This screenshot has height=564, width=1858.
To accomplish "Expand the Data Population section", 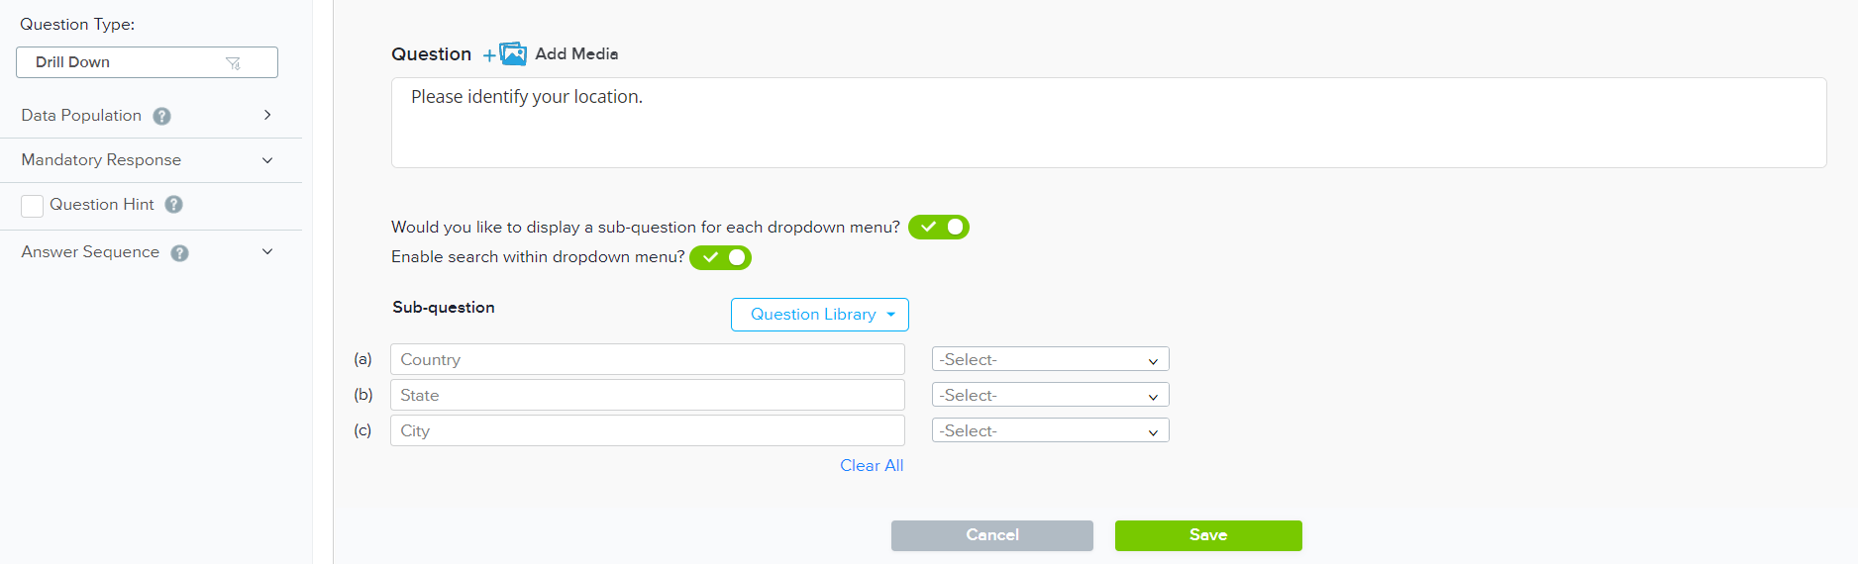I will coord(267,115).
